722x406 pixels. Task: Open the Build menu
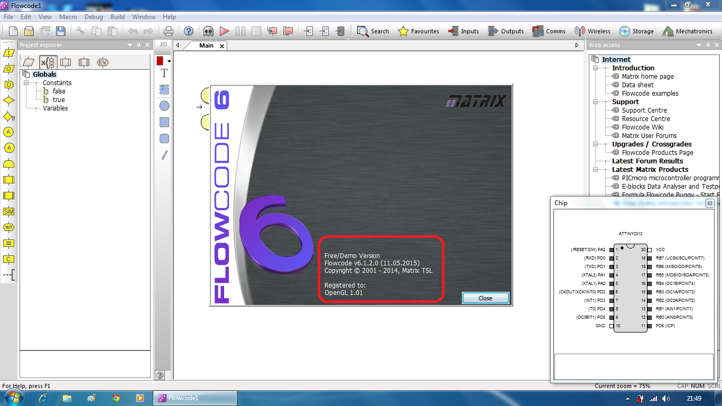117,17
